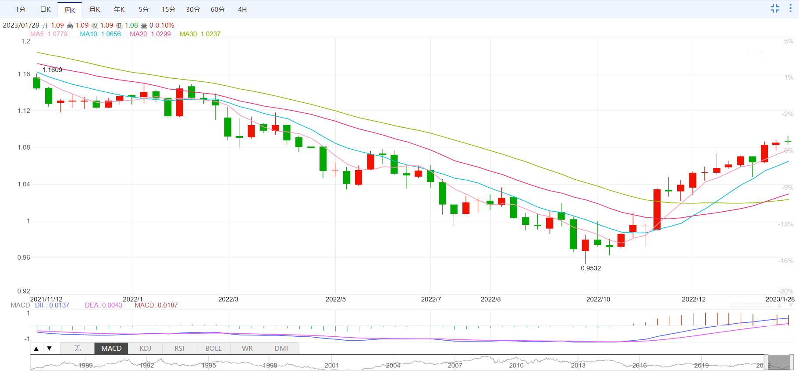
Task: Click the 2023/01/28 quote date text
Action: tap(21, 25)
